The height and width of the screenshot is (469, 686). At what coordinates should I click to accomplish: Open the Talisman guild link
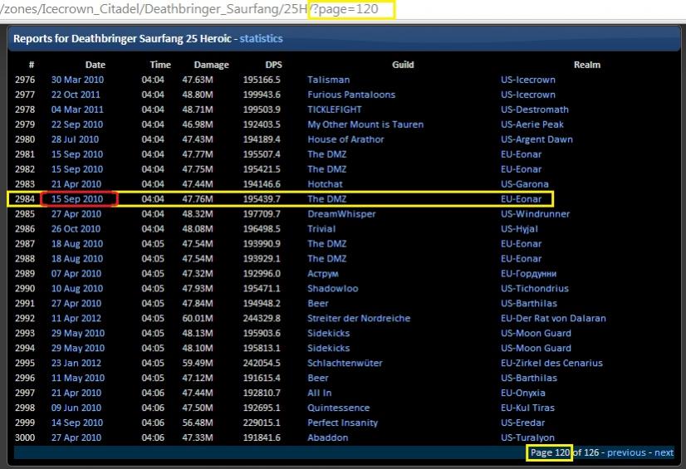point(328,80)
